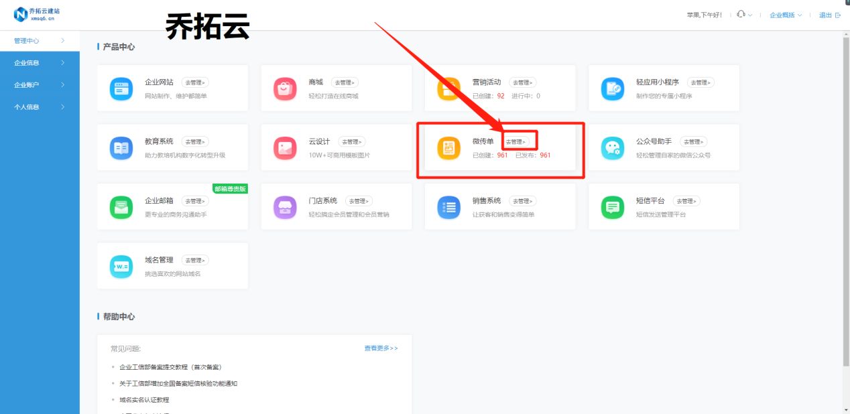The height and width of the screenshot is (414, 850).
Task: Open the 门店系统 purple store icon
Action: (285, 207)
